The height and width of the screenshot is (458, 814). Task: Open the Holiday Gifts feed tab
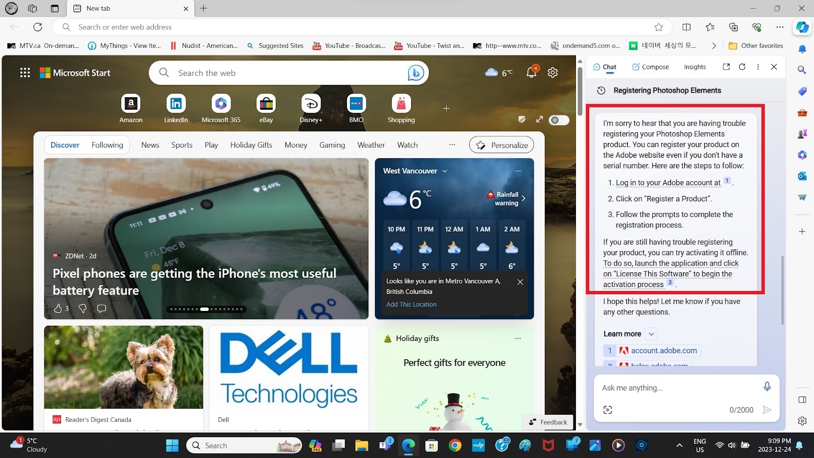251,145
